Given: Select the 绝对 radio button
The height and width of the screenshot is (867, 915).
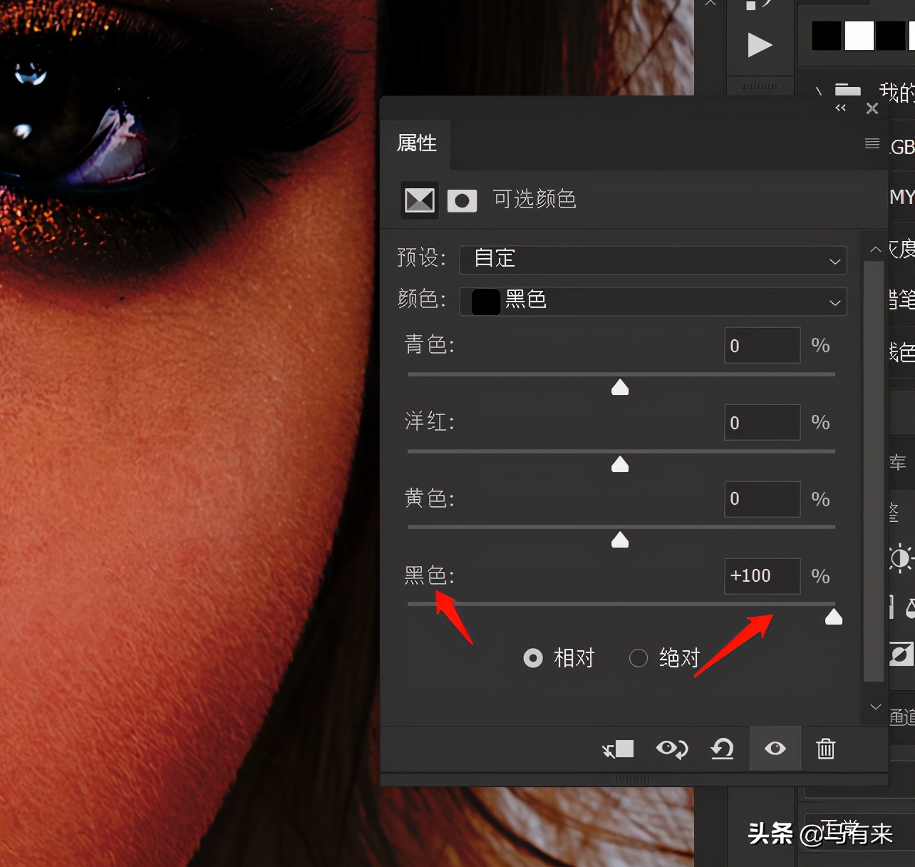Looking at the screenshot, I should pos(639,658).
